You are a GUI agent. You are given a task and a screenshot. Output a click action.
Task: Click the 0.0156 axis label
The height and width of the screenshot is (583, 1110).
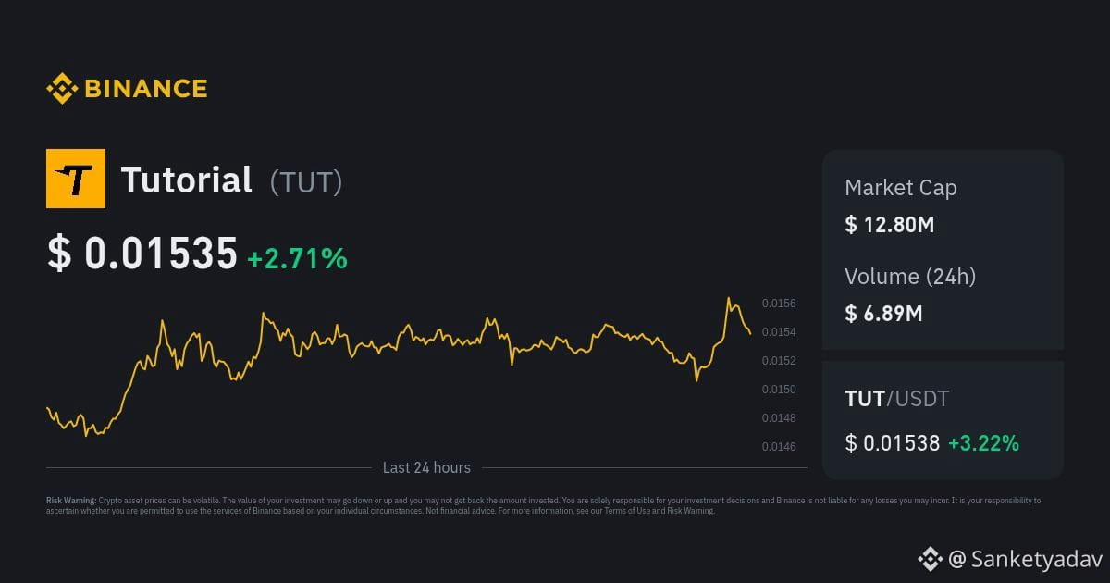point(779,304)
